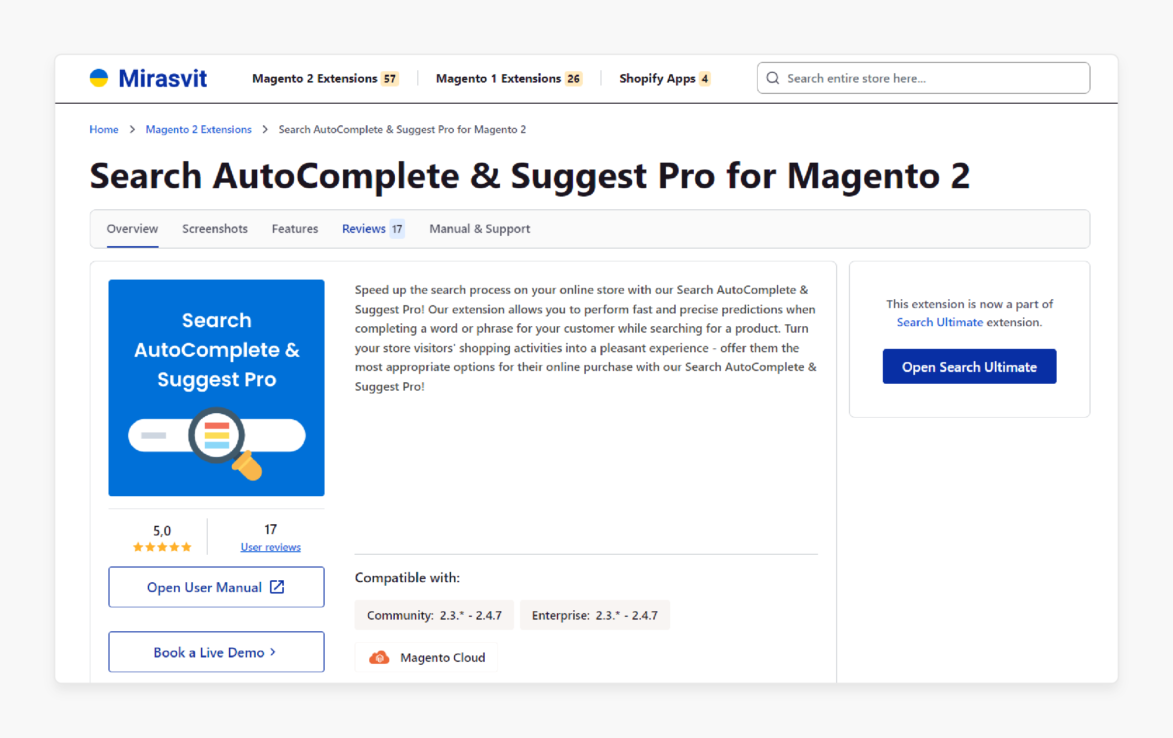Click Open User Manual button
The width and height of the screenshot is (1173, 738).
click(x=217, y=587)
